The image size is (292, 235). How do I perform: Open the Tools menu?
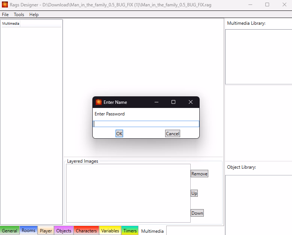click(x=19, y=15)
